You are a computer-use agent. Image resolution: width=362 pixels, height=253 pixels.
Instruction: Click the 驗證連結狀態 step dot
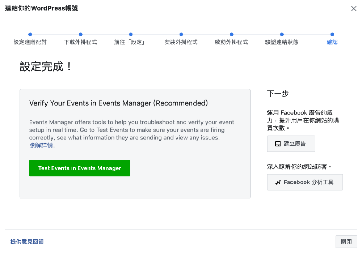(282, 34)
